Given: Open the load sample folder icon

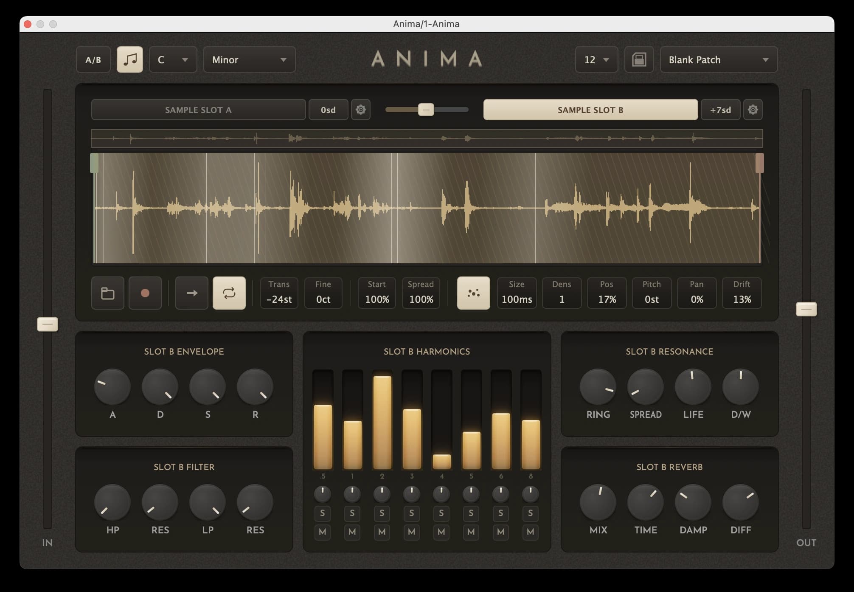Looking at the screenshot, I should pyautogui.click(x=108, y=293).
